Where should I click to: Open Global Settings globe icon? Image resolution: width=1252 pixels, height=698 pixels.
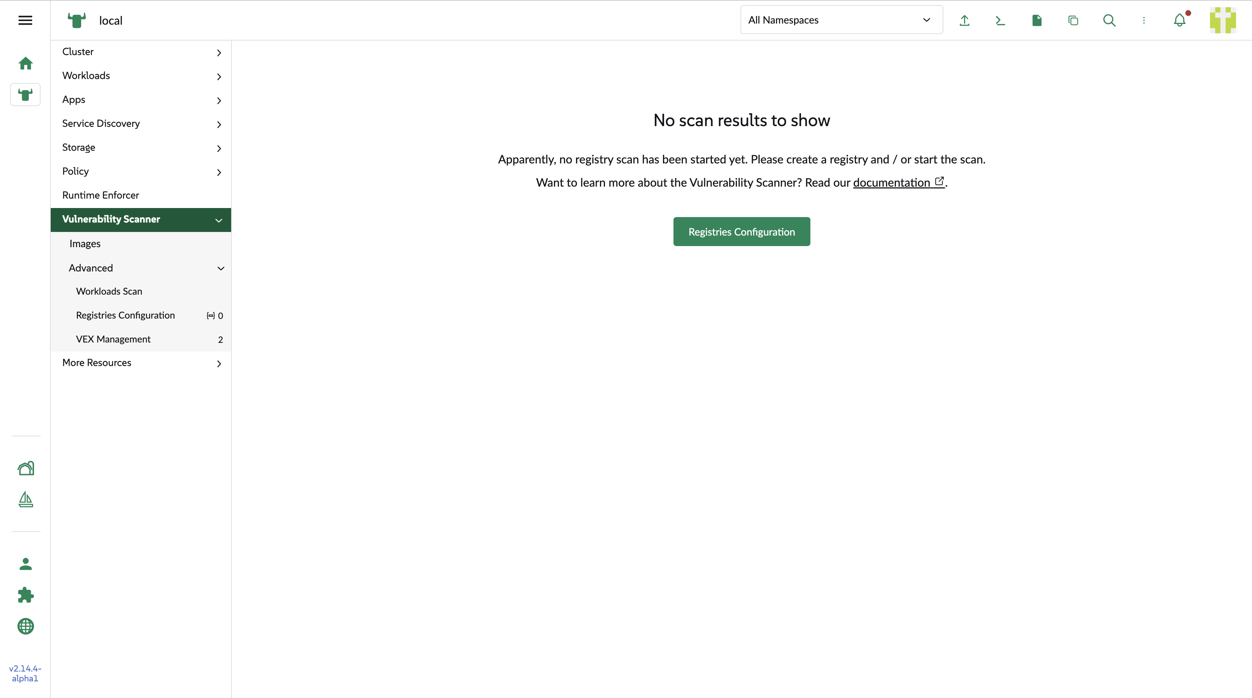[26, 626]
